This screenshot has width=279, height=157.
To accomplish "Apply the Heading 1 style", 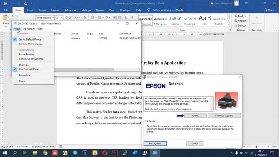I will (x=175, y=20).
